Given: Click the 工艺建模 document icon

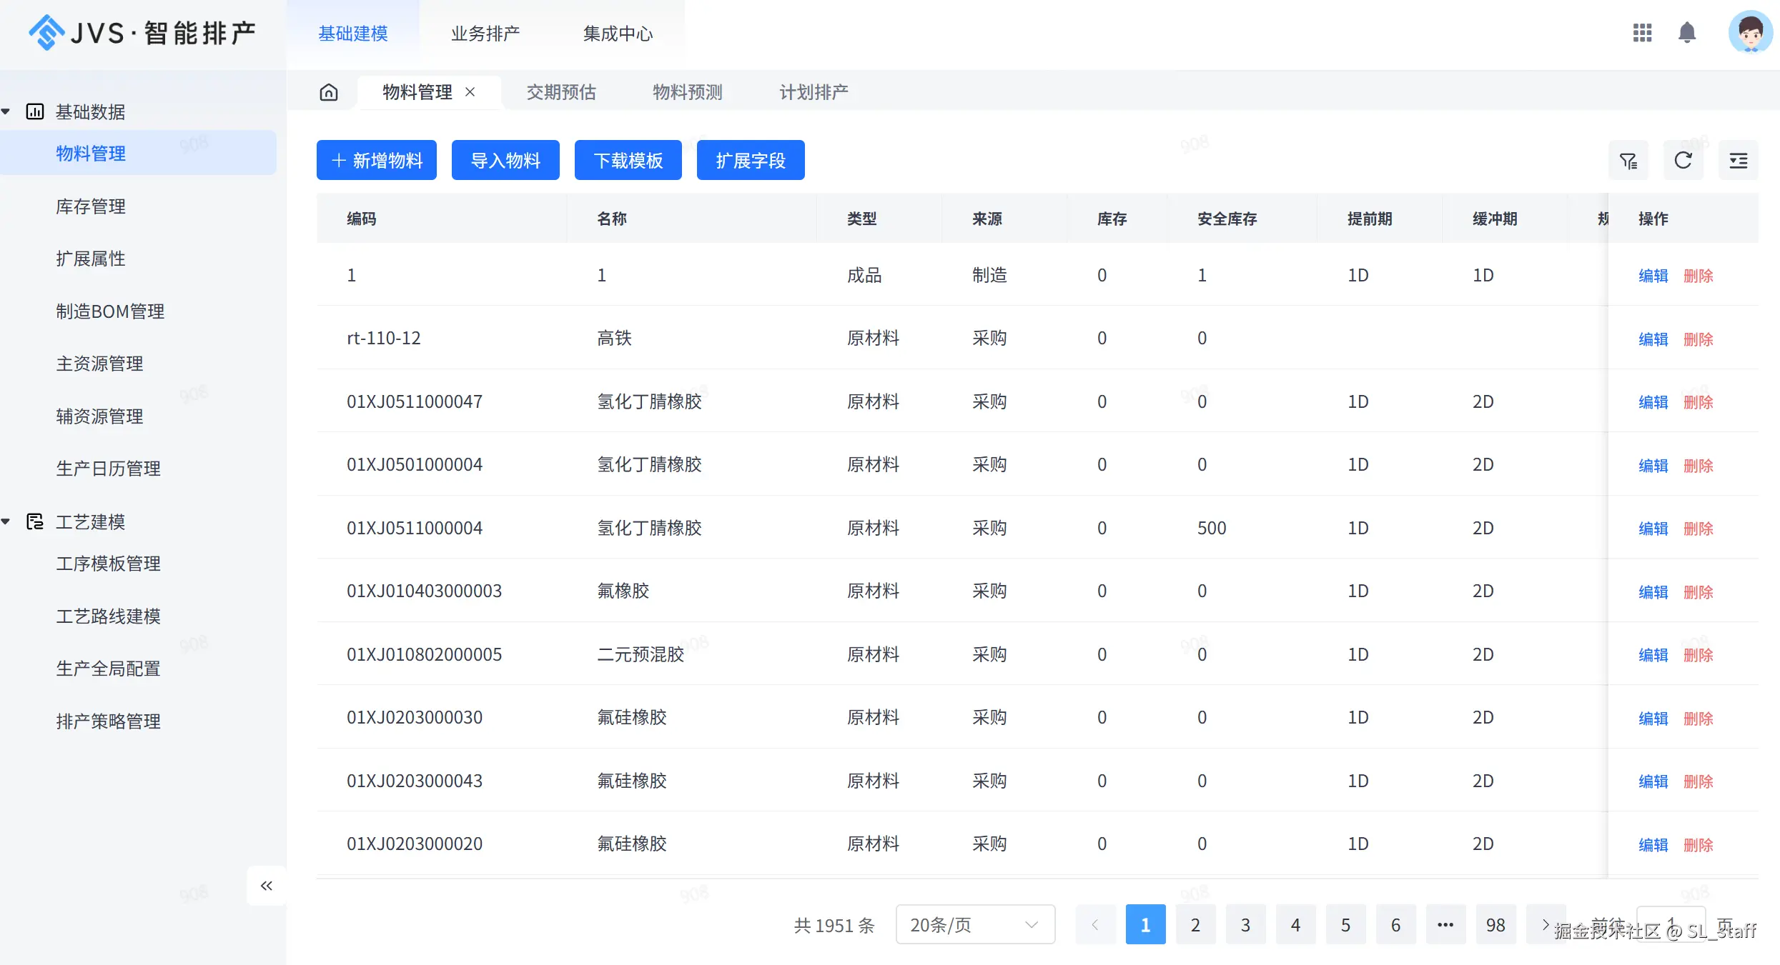Looking at the screenshot, I should tap(35, 521).
